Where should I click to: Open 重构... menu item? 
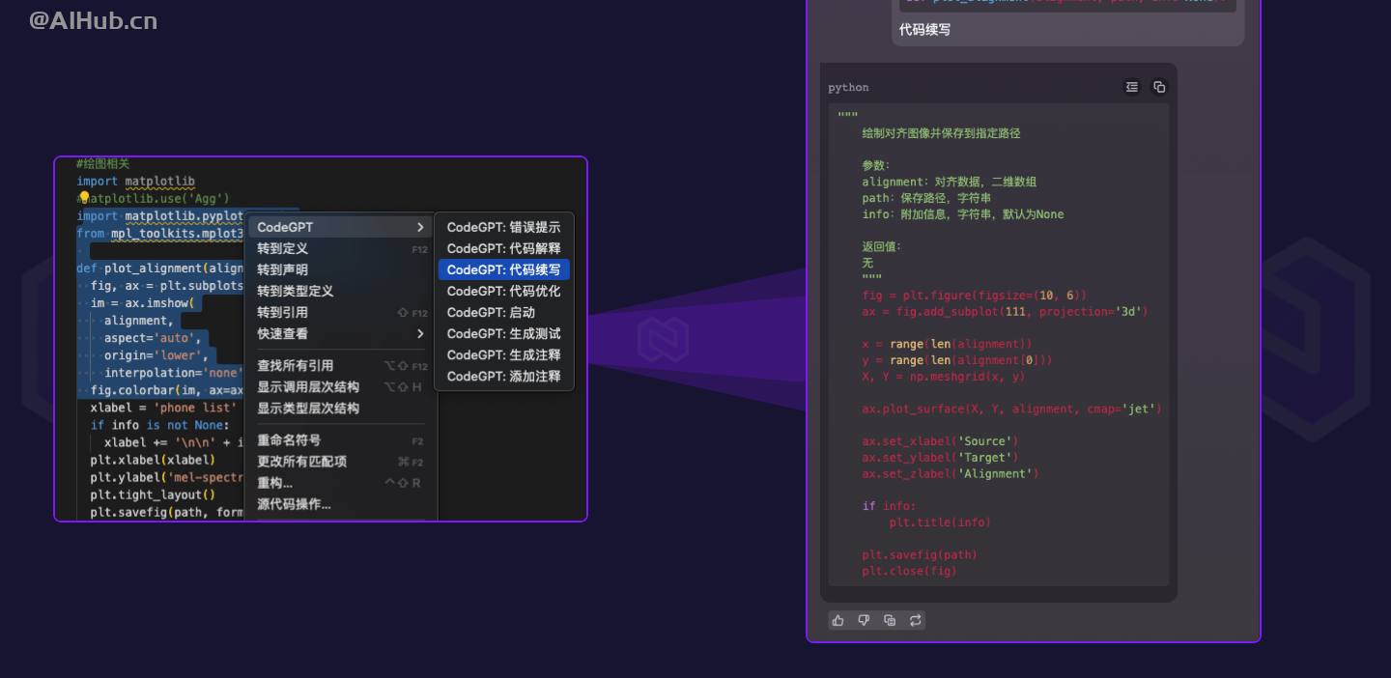coord(340,482)
